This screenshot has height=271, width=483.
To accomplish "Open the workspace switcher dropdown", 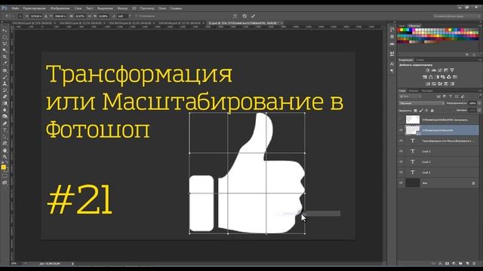I will [456, 16].
